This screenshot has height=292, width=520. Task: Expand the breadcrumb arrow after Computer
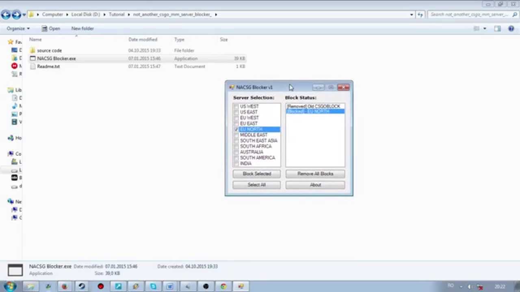67,15
